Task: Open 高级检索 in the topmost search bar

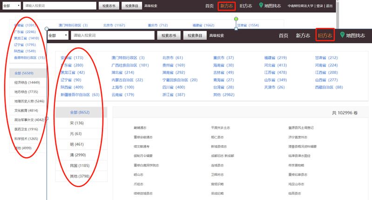Action: coord(151,6)
